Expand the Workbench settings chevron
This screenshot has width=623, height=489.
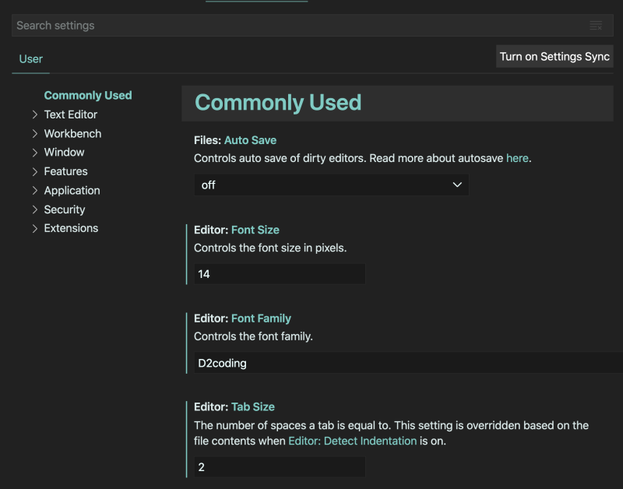tap(35, 134)
